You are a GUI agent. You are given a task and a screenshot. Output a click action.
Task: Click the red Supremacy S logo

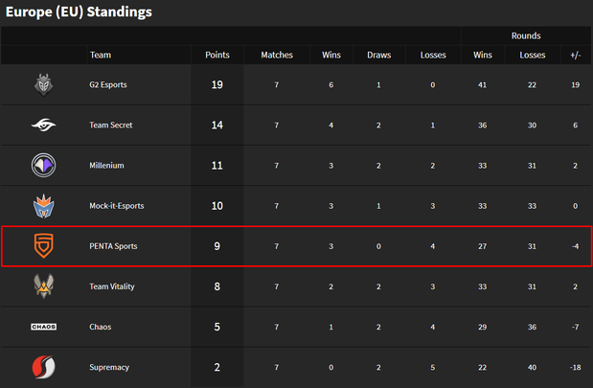[43, 367]
